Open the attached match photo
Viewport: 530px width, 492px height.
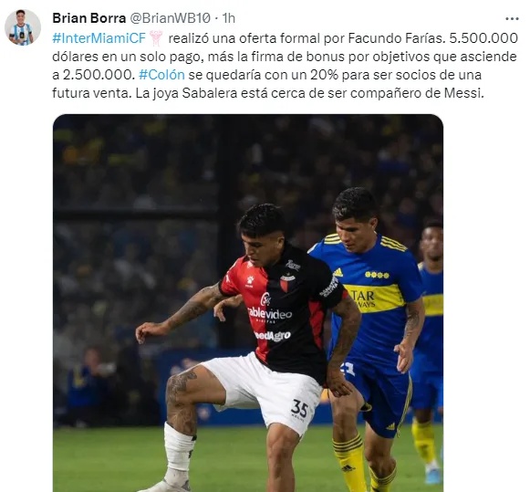pos(248,303)
